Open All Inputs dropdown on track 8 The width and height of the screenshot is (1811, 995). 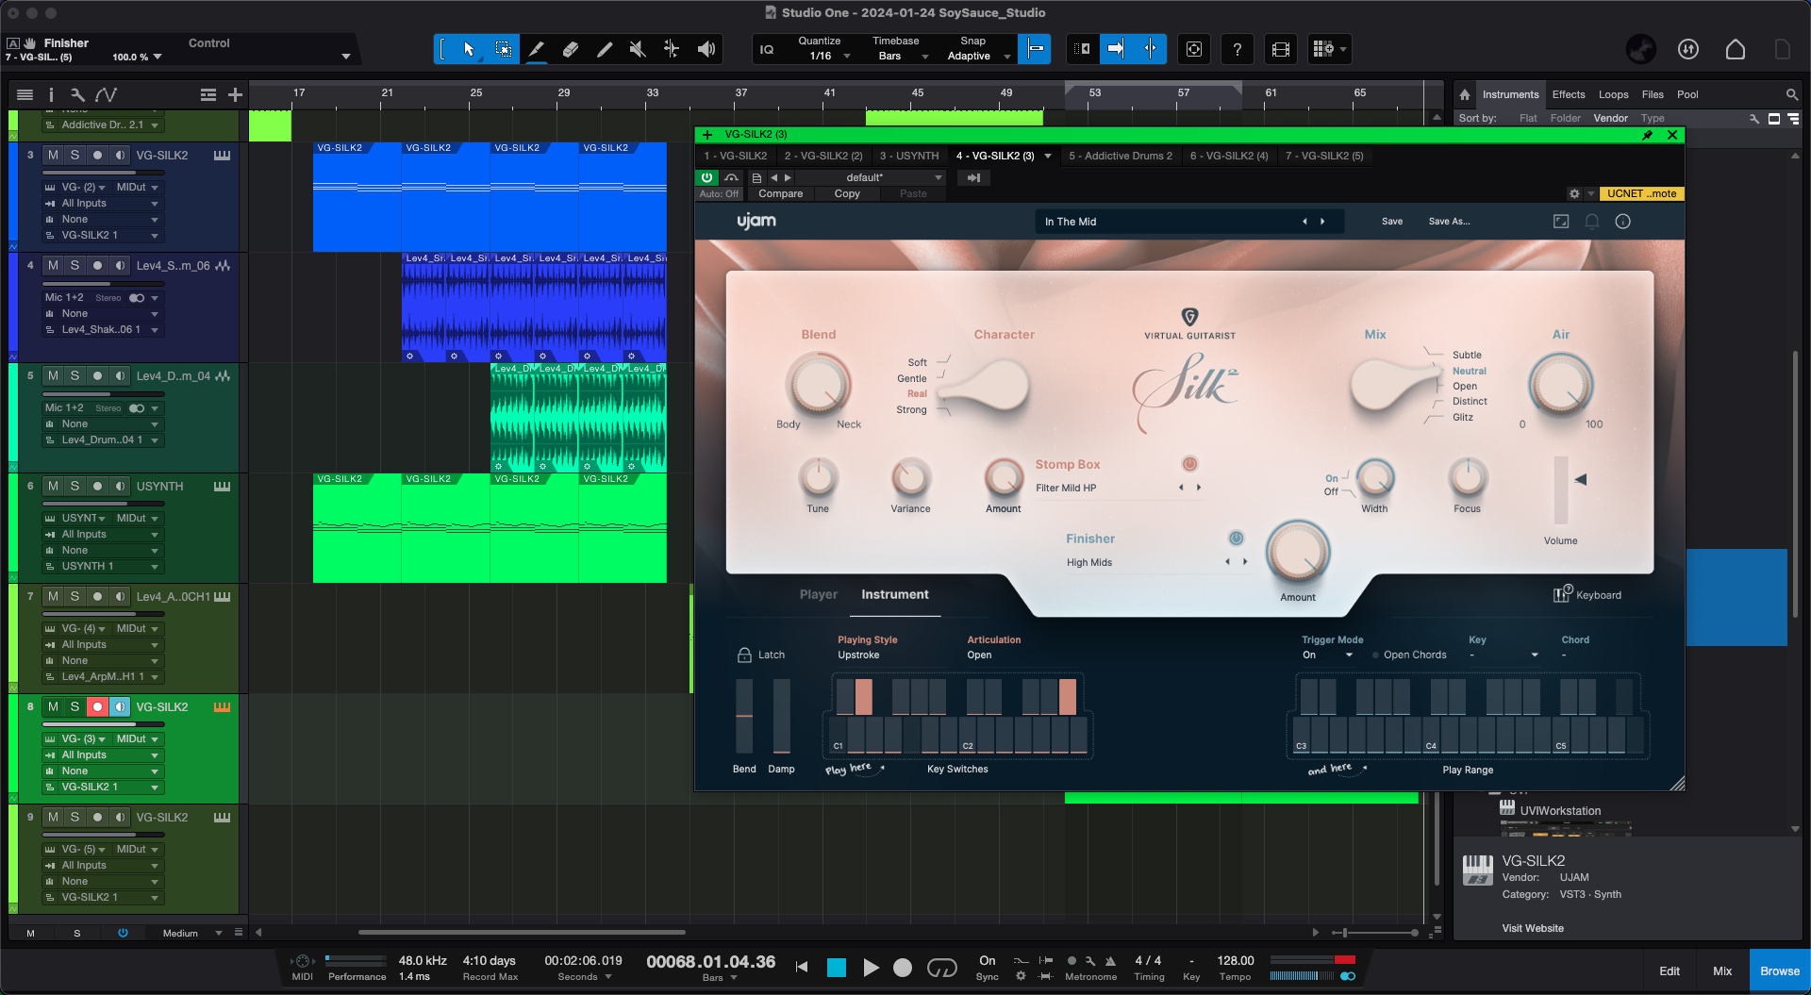[x=103, y=755]
